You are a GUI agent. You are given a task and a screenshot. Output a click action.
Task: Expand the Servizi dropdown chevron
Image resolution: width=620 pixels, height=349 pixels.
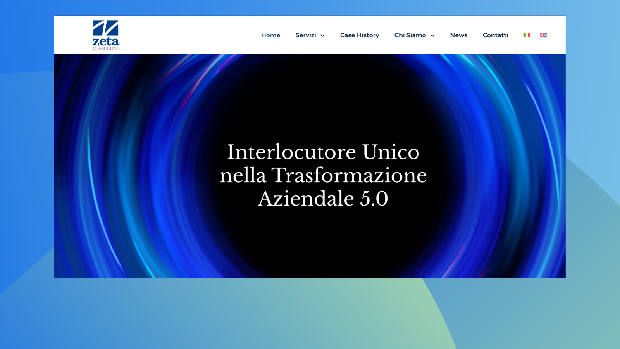(x=322, y=35)
